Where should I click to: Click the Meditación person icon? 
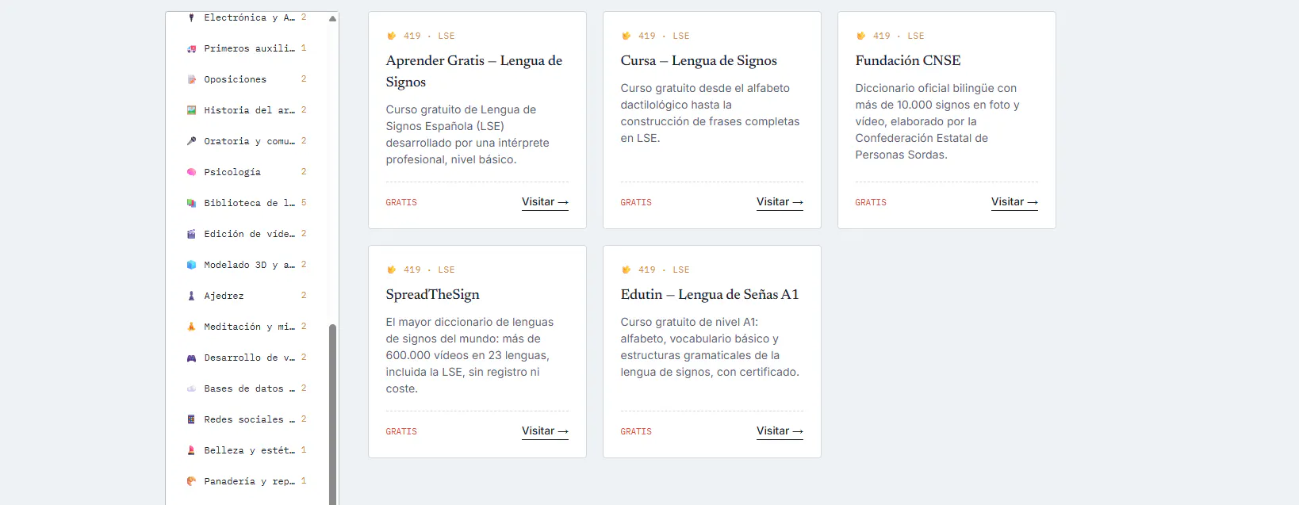click(x=191, y=327)
